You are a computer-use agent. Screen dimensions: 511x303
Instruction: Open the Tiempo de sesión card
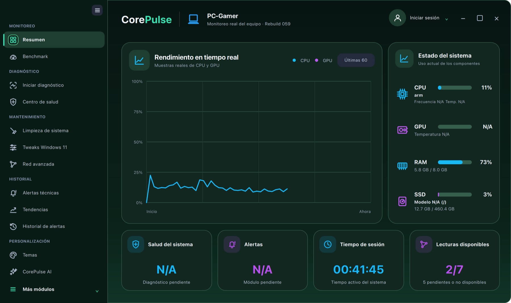point(359,260)
